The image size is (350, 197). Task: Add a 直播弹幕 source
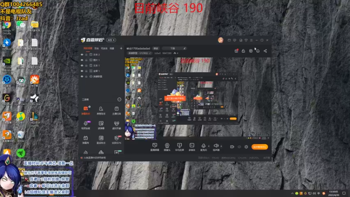[x=155, y=147]
